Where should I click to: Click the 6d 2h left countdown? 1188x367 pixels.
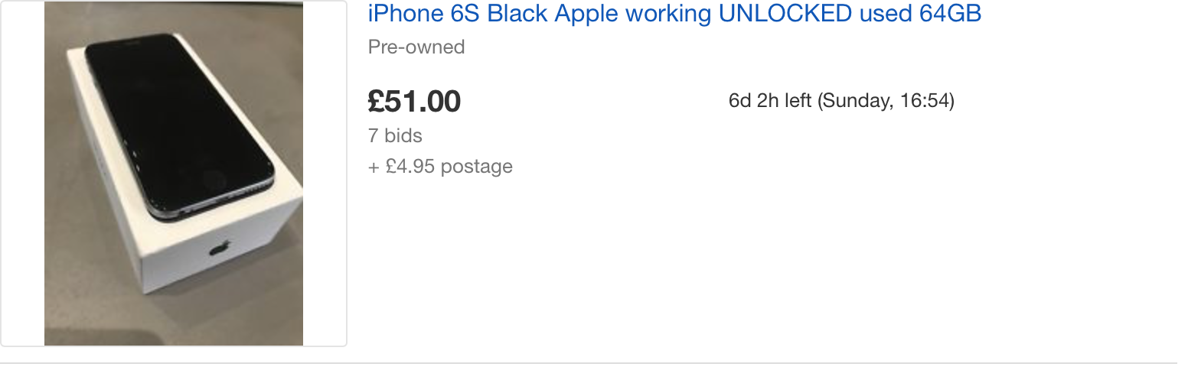[770, 101]
